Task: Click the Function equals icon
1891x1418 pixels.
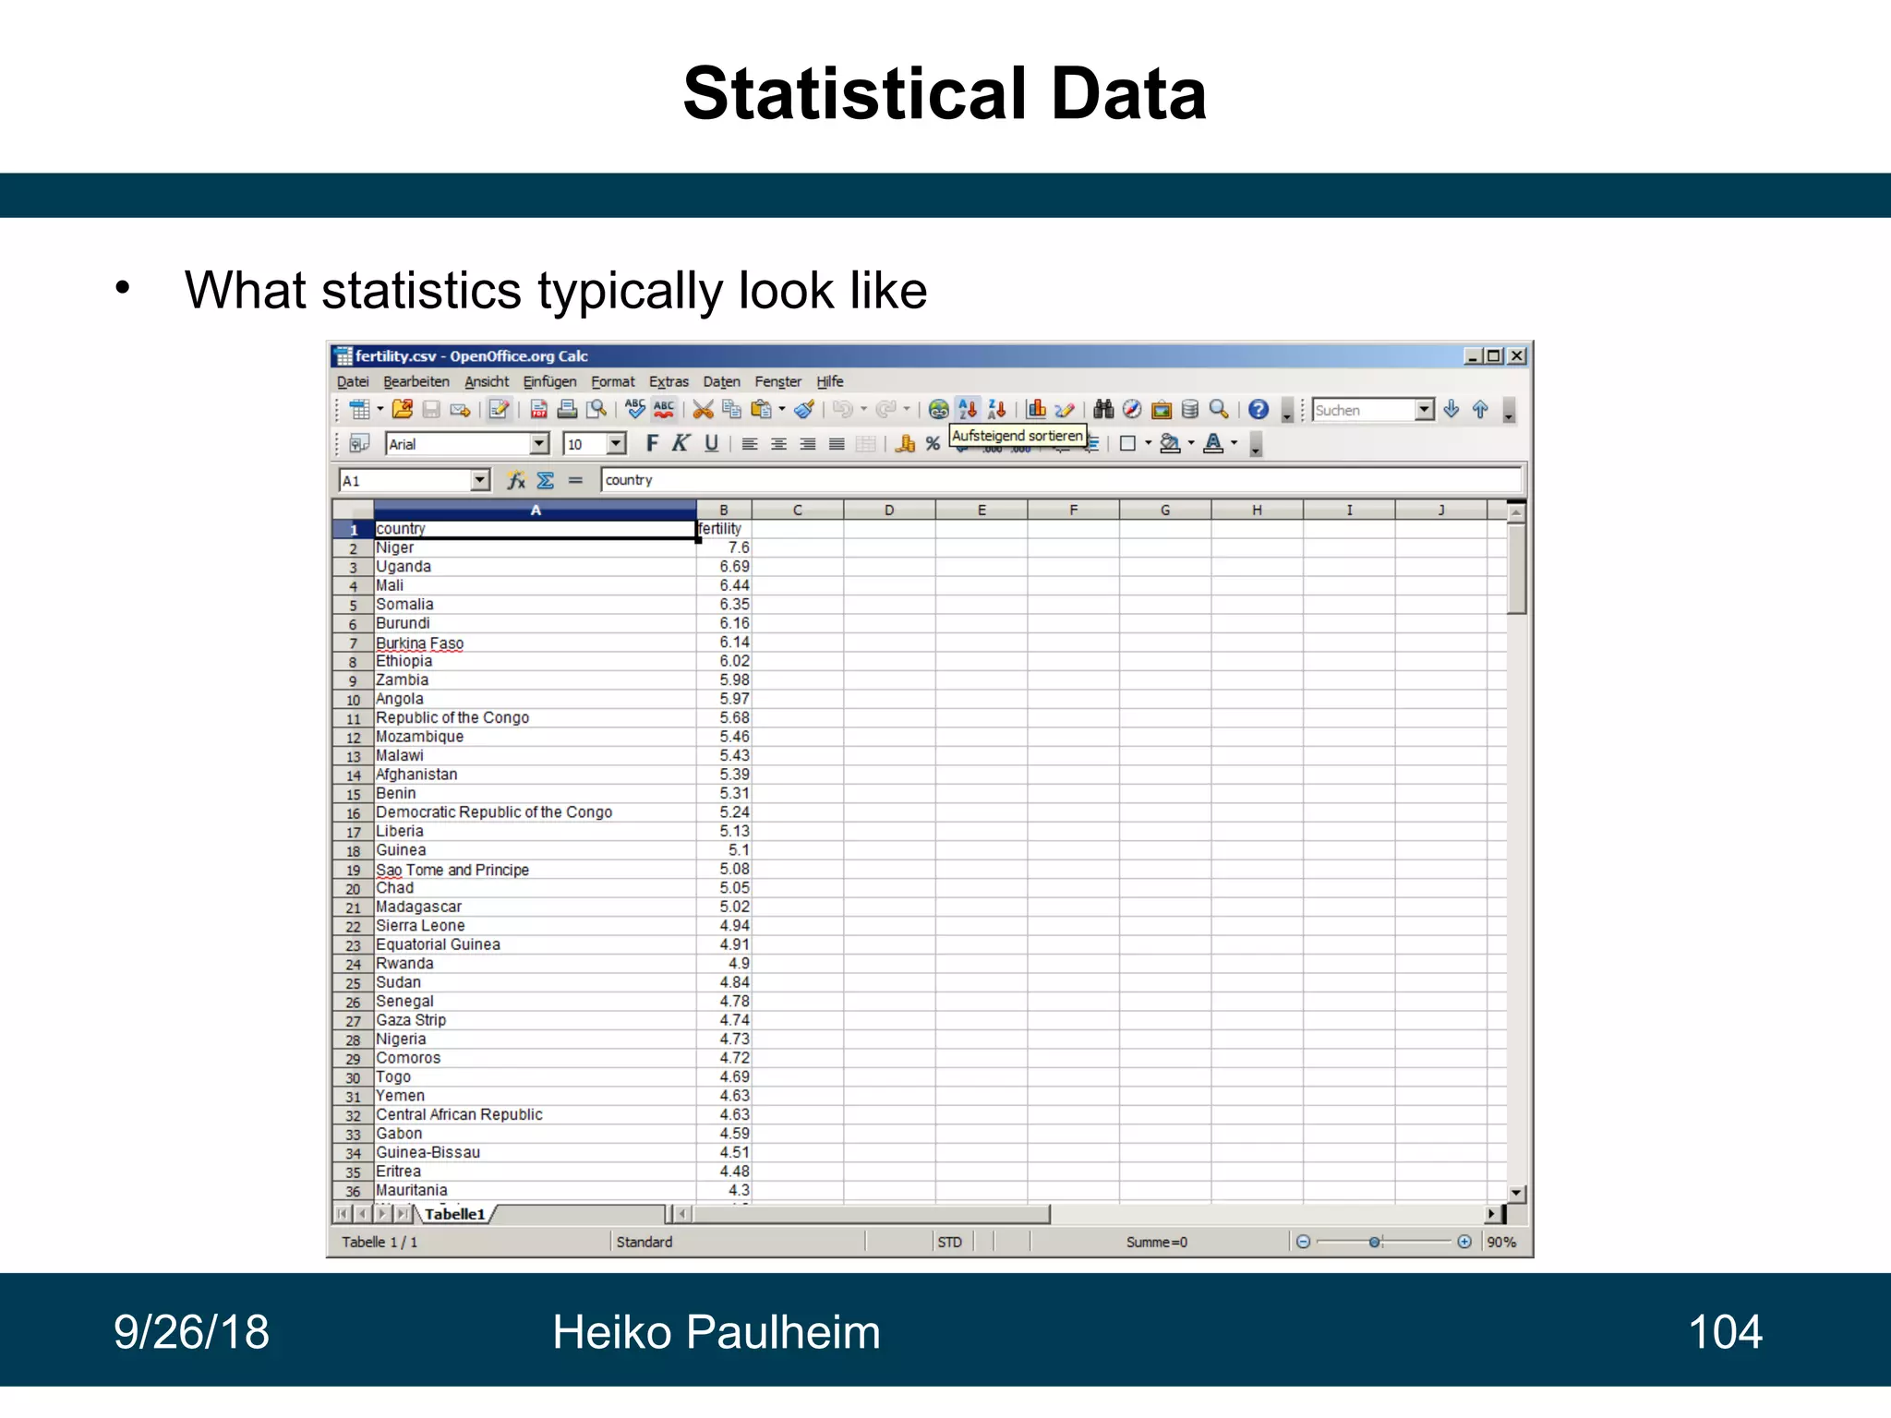Action: [x=575, y=480]
